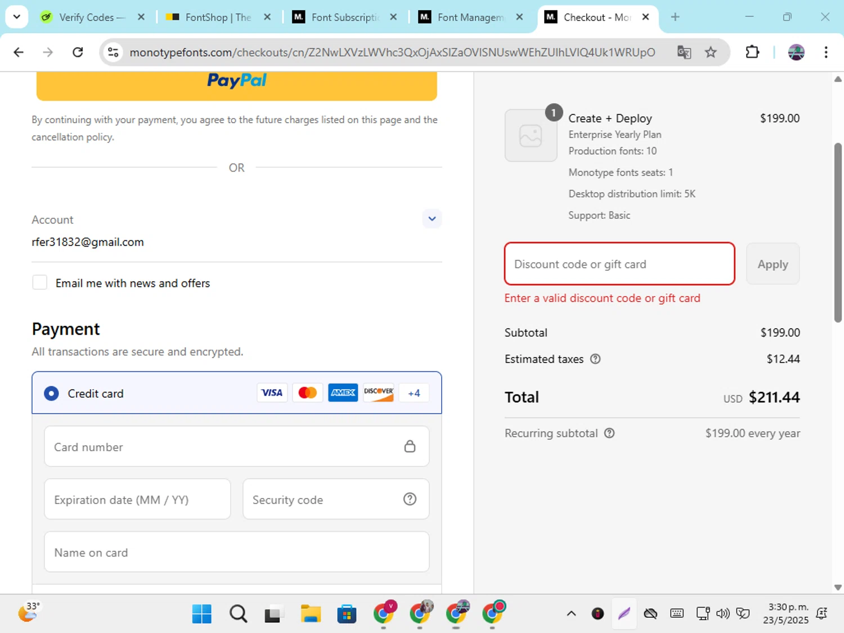Focus the Expiration date field

[x=137, y=499]
